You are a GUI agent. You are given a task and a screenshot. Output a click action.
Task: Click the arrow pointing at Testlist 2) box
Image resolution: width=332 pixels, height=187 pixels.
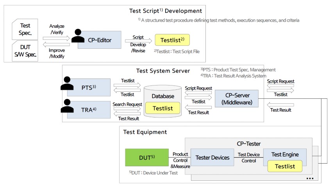point(138,41)
